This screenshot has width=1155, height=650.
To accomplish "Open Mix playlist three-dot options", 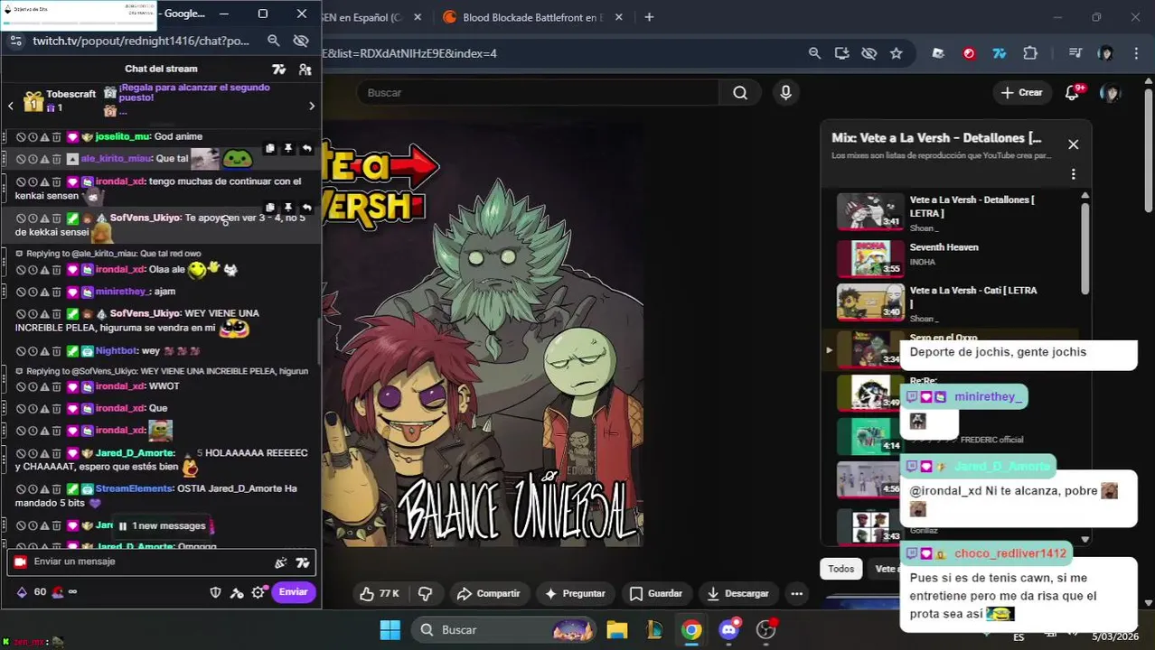I will point(1073,174).
